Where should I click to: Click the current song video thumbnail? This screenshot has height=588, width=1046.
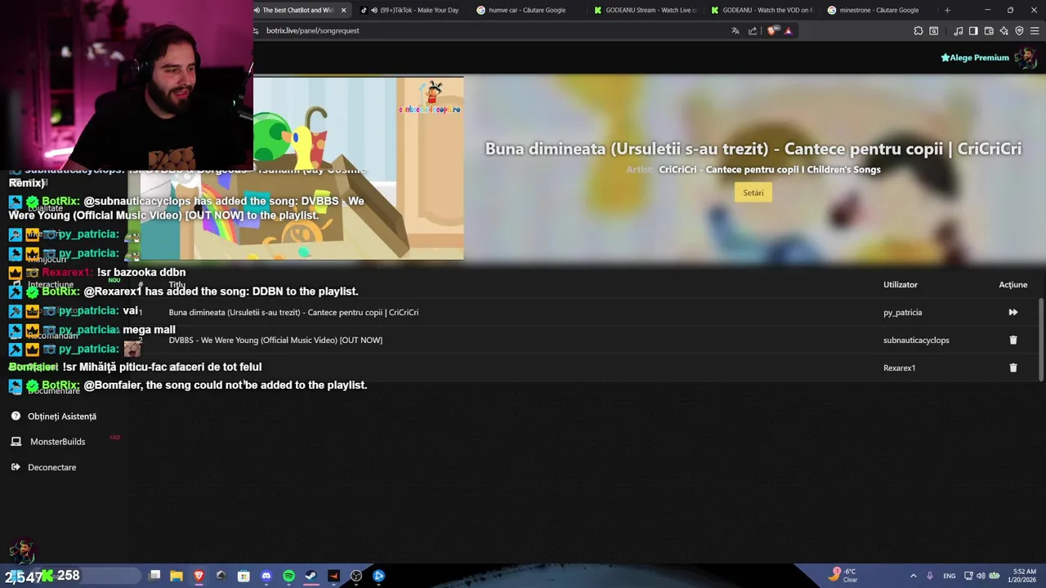pyautogui.click(x=359, y=168)
